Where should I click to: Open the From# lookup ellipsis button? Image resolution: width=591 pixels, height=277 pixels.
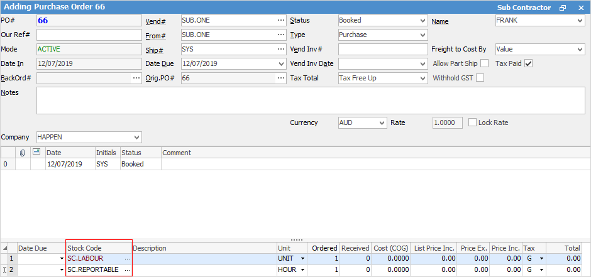click(280, 35)
